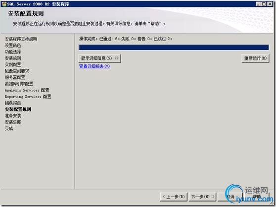Select bold 安装配置规则 step in sidebar

point(18,109)
